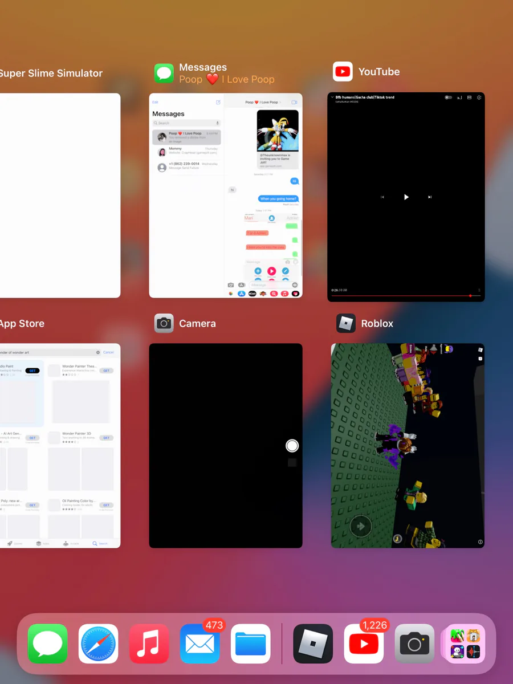
Task: Tap GET for Oil Painting Color by...
Action: (x=106, y=505)
